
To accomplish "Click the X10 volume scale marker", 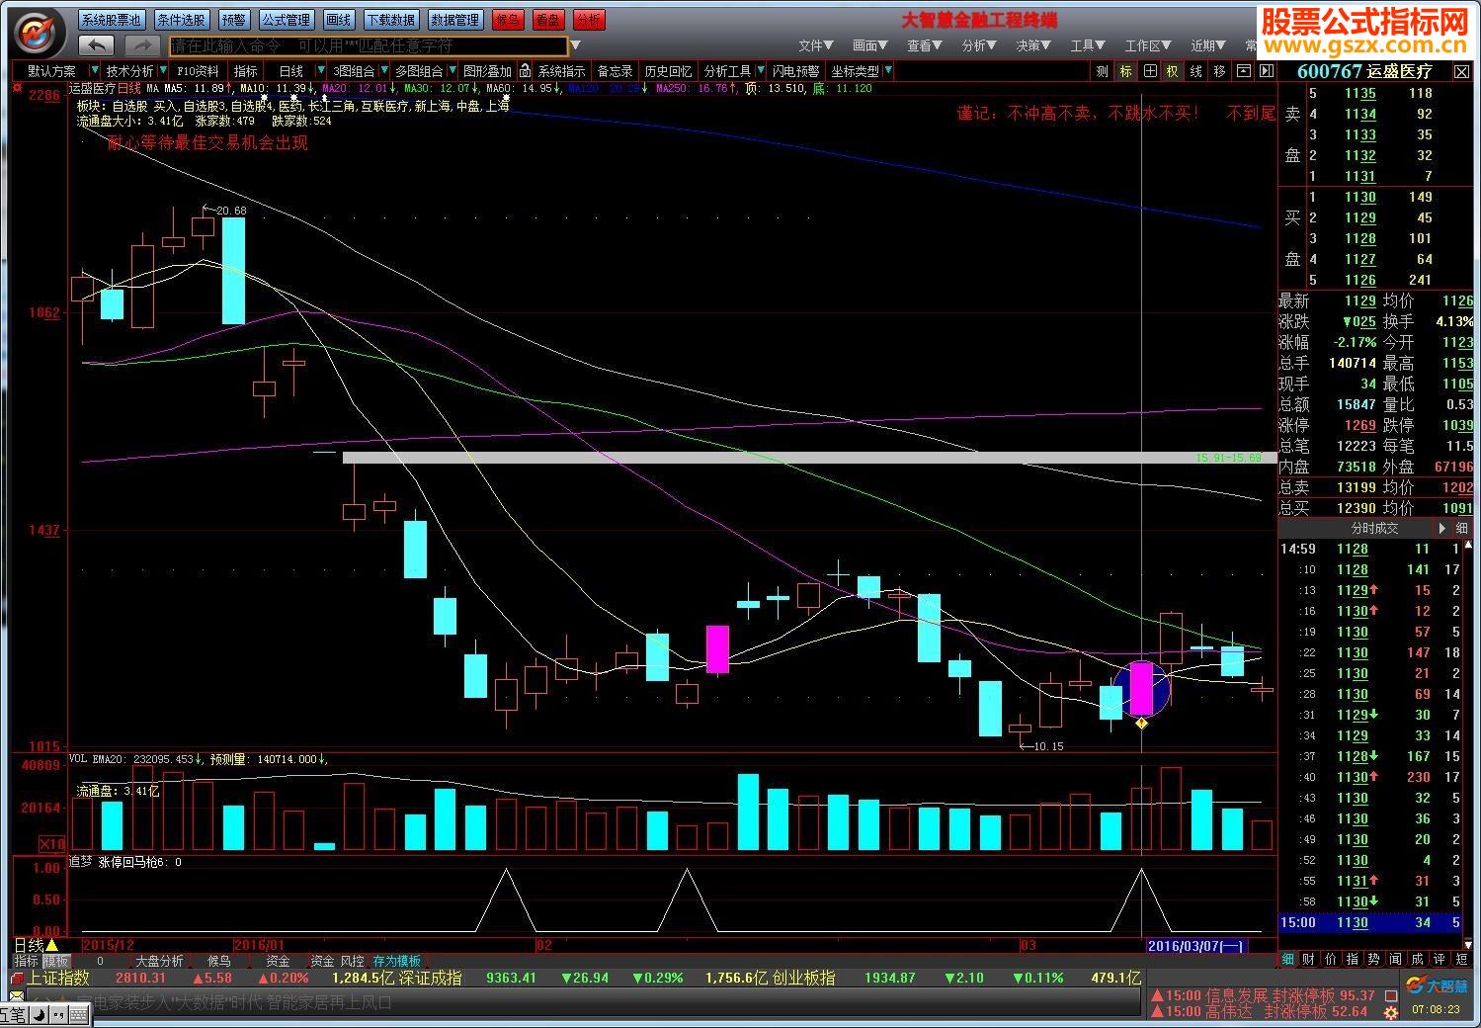I will point(51,843).
